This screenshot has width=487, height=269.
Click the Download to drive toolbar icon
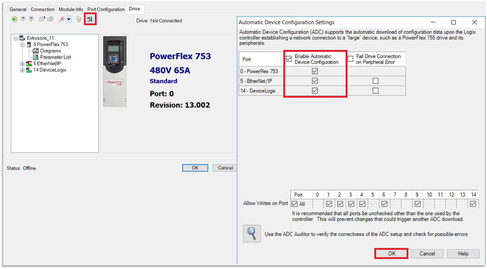coord(31,19)
